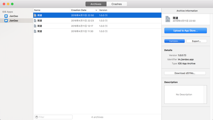The image size is (213, 120).
Task: Click version 1.0.0 (1) in 22:23 row
Action: [103, 21]
